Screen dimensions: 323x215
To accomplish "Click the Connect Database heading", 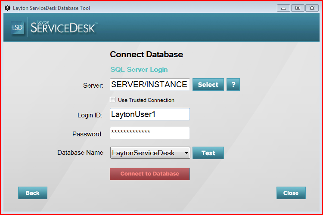I will [146, 55].
